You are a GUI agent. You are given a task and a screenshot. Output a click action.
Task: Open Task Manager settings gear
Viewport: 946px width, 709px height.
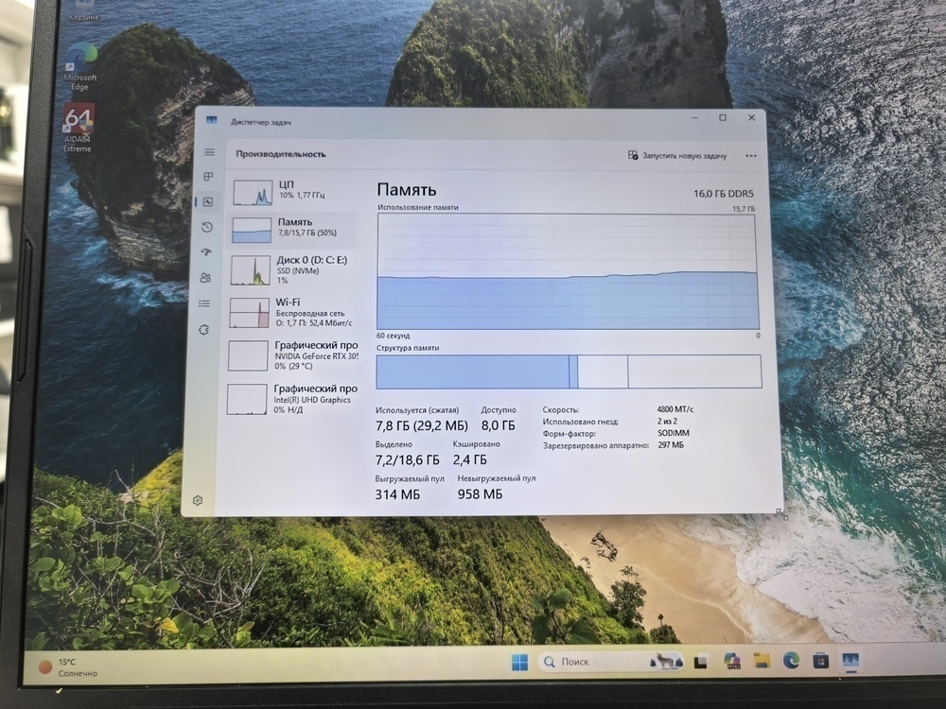pyautogui.click(x=198, y=500)
